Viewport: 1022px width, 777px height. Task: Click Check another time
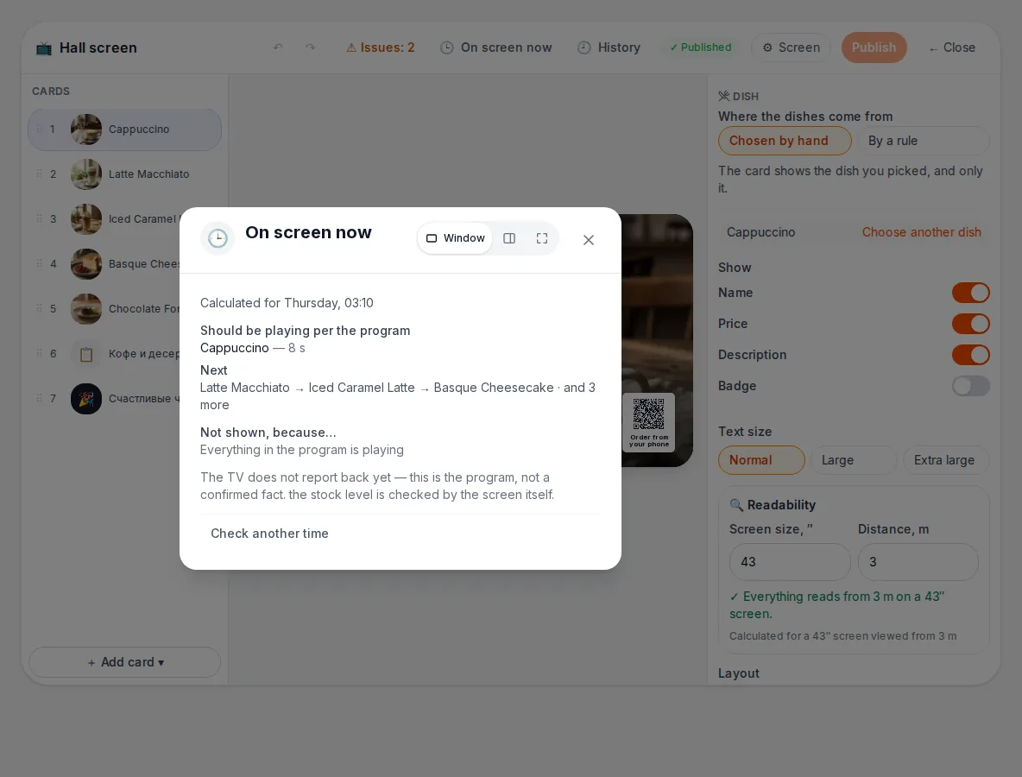pyautogui.click(x=269, y=534)
